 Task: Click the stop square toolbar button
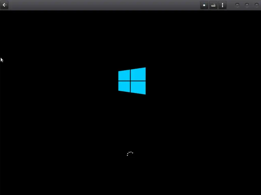tap(204, 5)
